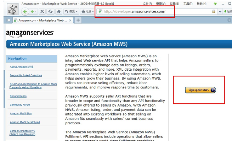Viewport: 232px width, 141px height.
Task: Click the padlock icon in address bar
Action: click(214, 11)
